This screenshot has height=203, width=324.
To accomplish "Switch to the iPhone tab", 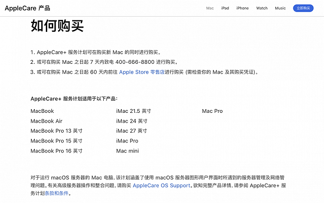I will pos(243,8).
